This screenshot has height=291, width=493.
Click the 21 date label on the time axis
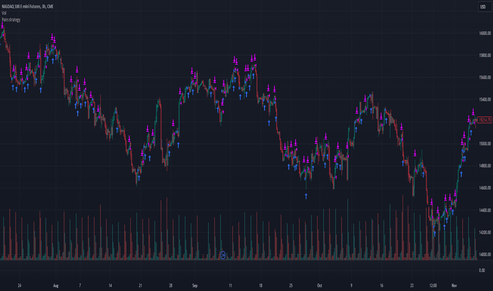[140, 286]
